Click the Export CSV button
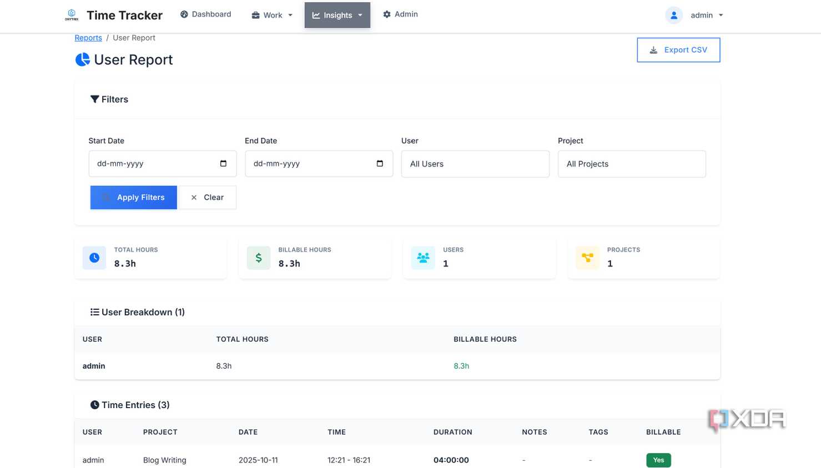This screenshot has width=821, height=468. pyautogui.click(x=678, y=50)
